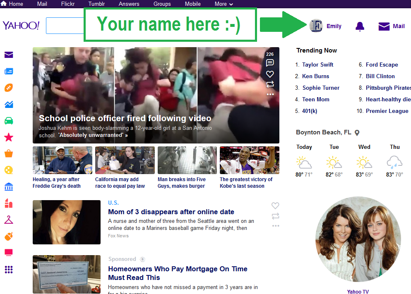Screen dimensions: 411x294
Task: Open Answers in the top navigation bar
Action: [129, 4]
